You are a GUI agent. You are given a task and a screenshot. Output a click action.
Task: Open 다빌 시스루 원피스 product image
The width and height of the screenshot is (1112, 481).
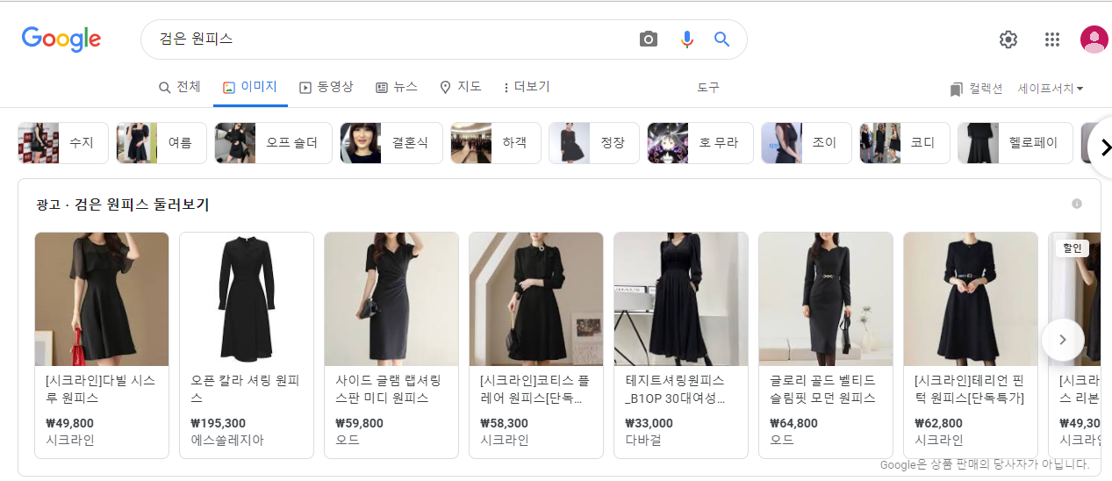point(102,299)
